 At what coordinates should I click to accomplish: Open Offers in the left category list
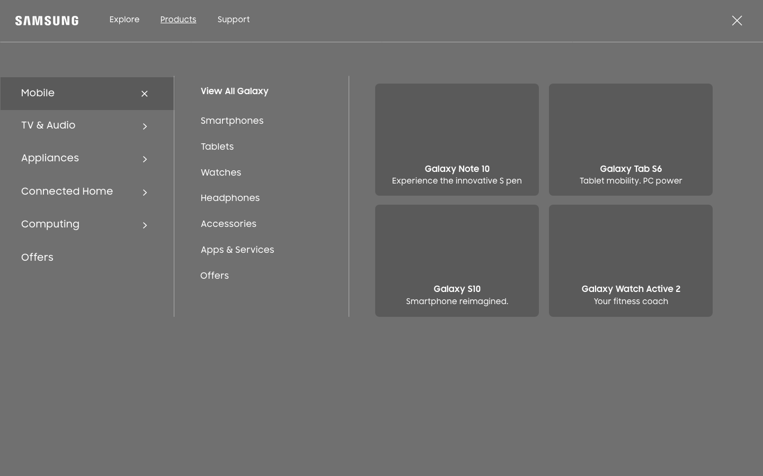pos(37,258)
